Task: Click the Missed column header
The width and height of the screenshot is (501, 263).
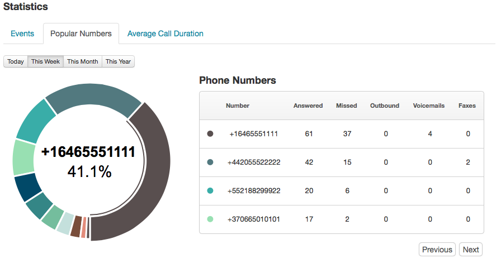Action: (346, 106)
